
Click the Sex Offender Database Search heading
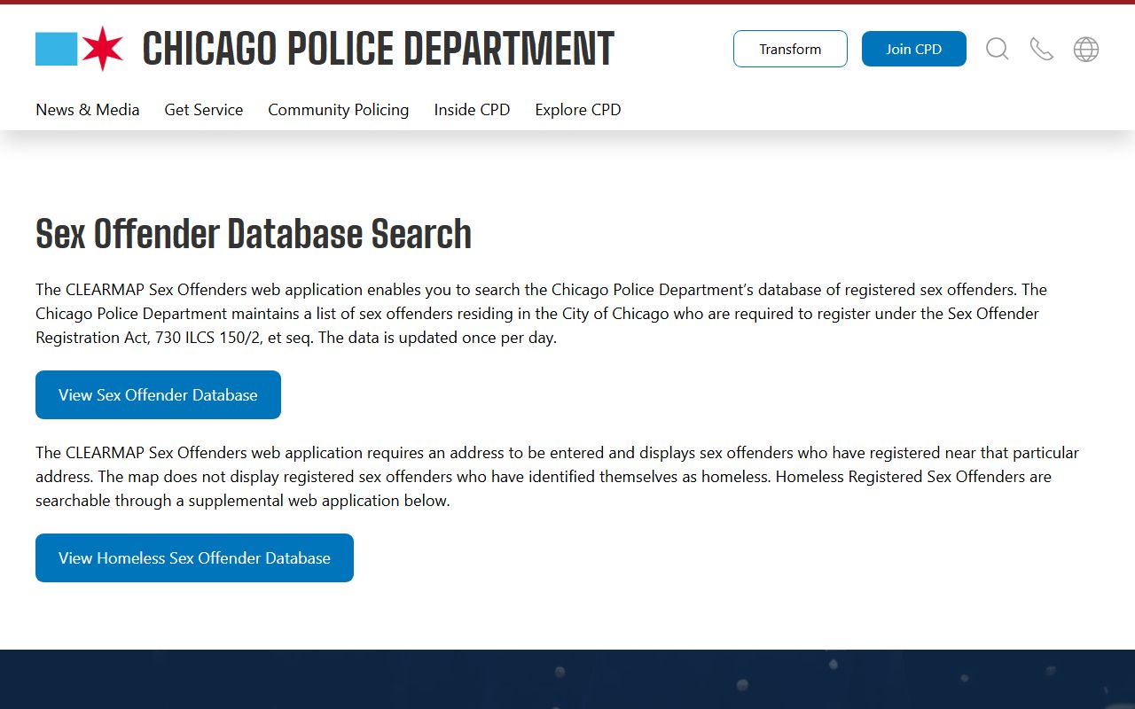(x=254, y=234)
